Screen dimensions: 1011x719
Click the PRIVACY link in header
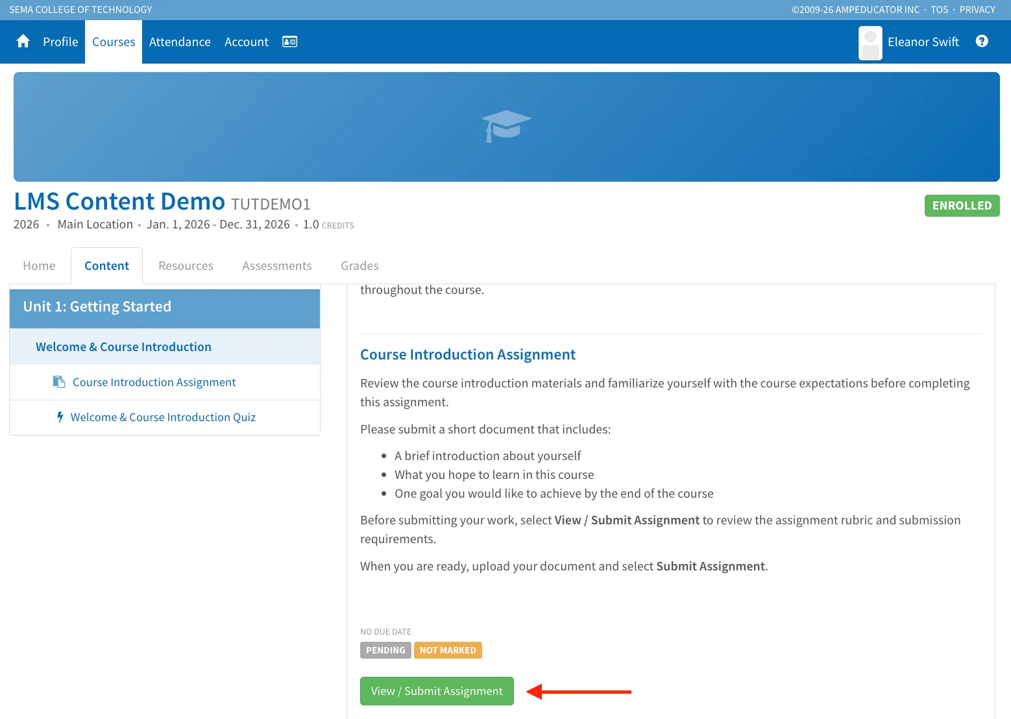pos(977,10)
